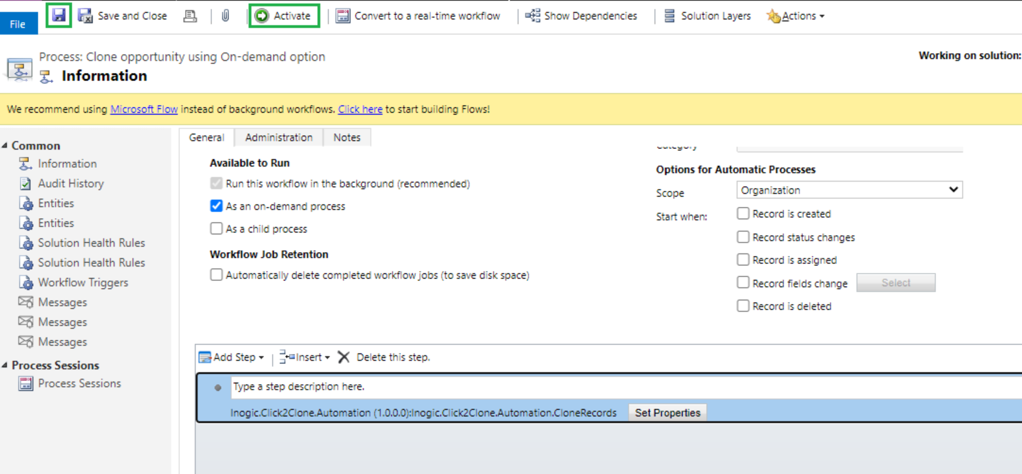1022x474 pixels.
Task: Click the Select button for record fields
Action: (896, 283)
